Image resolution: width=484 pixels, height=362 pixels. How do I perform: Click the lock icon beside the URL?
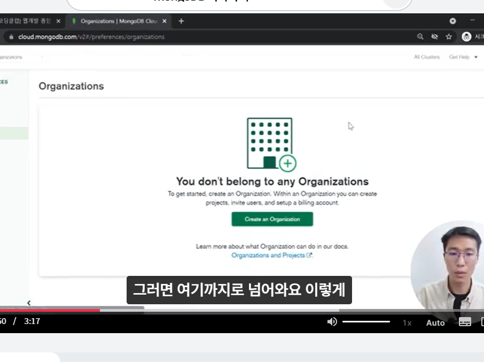click(11, 37)
